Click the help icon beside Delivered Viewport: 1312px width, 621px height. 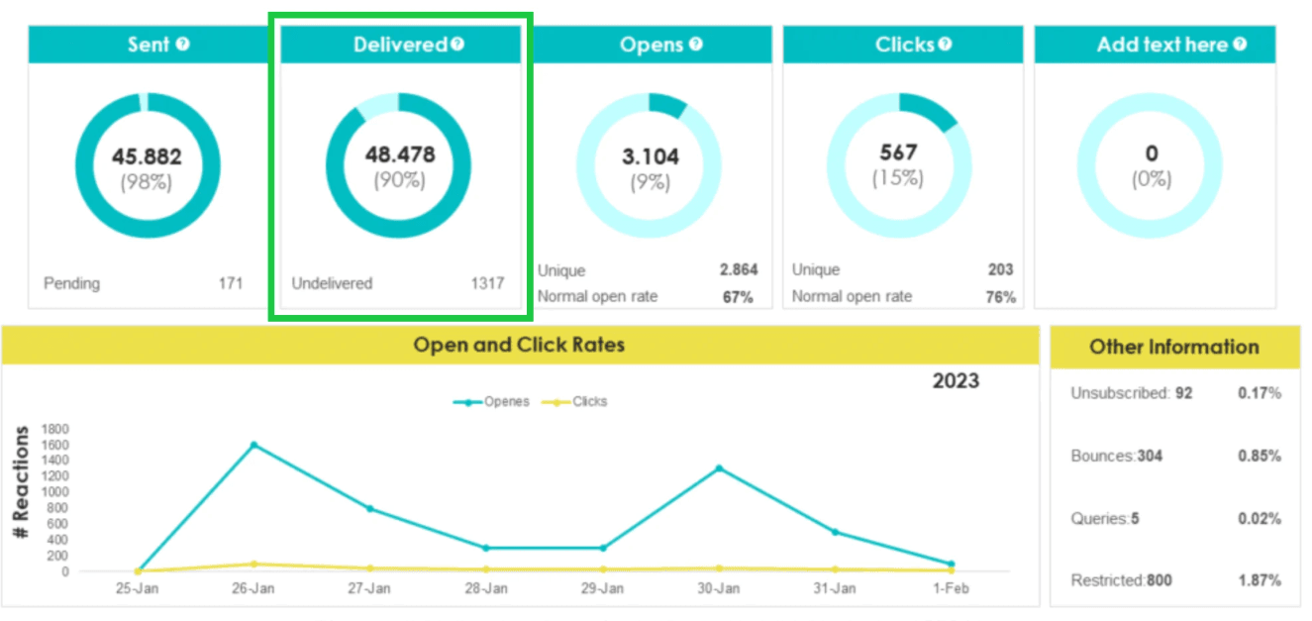click(x=457, y=45)
